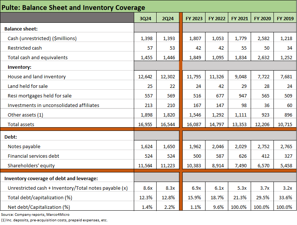Select the 3Q24 net debt/capitalization 1.4%
Viewport: 297px width, 225px height.
point(147,207)
